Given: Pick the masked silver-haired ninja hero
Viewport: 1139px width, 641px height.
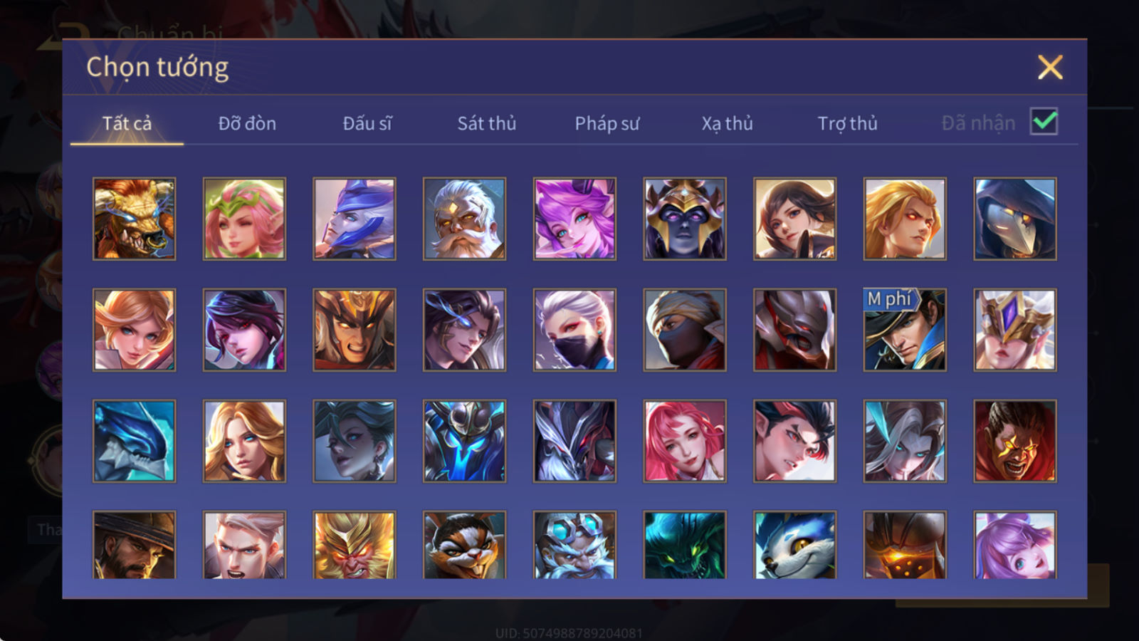Looking at the screenshot, I should click(574, 330).
